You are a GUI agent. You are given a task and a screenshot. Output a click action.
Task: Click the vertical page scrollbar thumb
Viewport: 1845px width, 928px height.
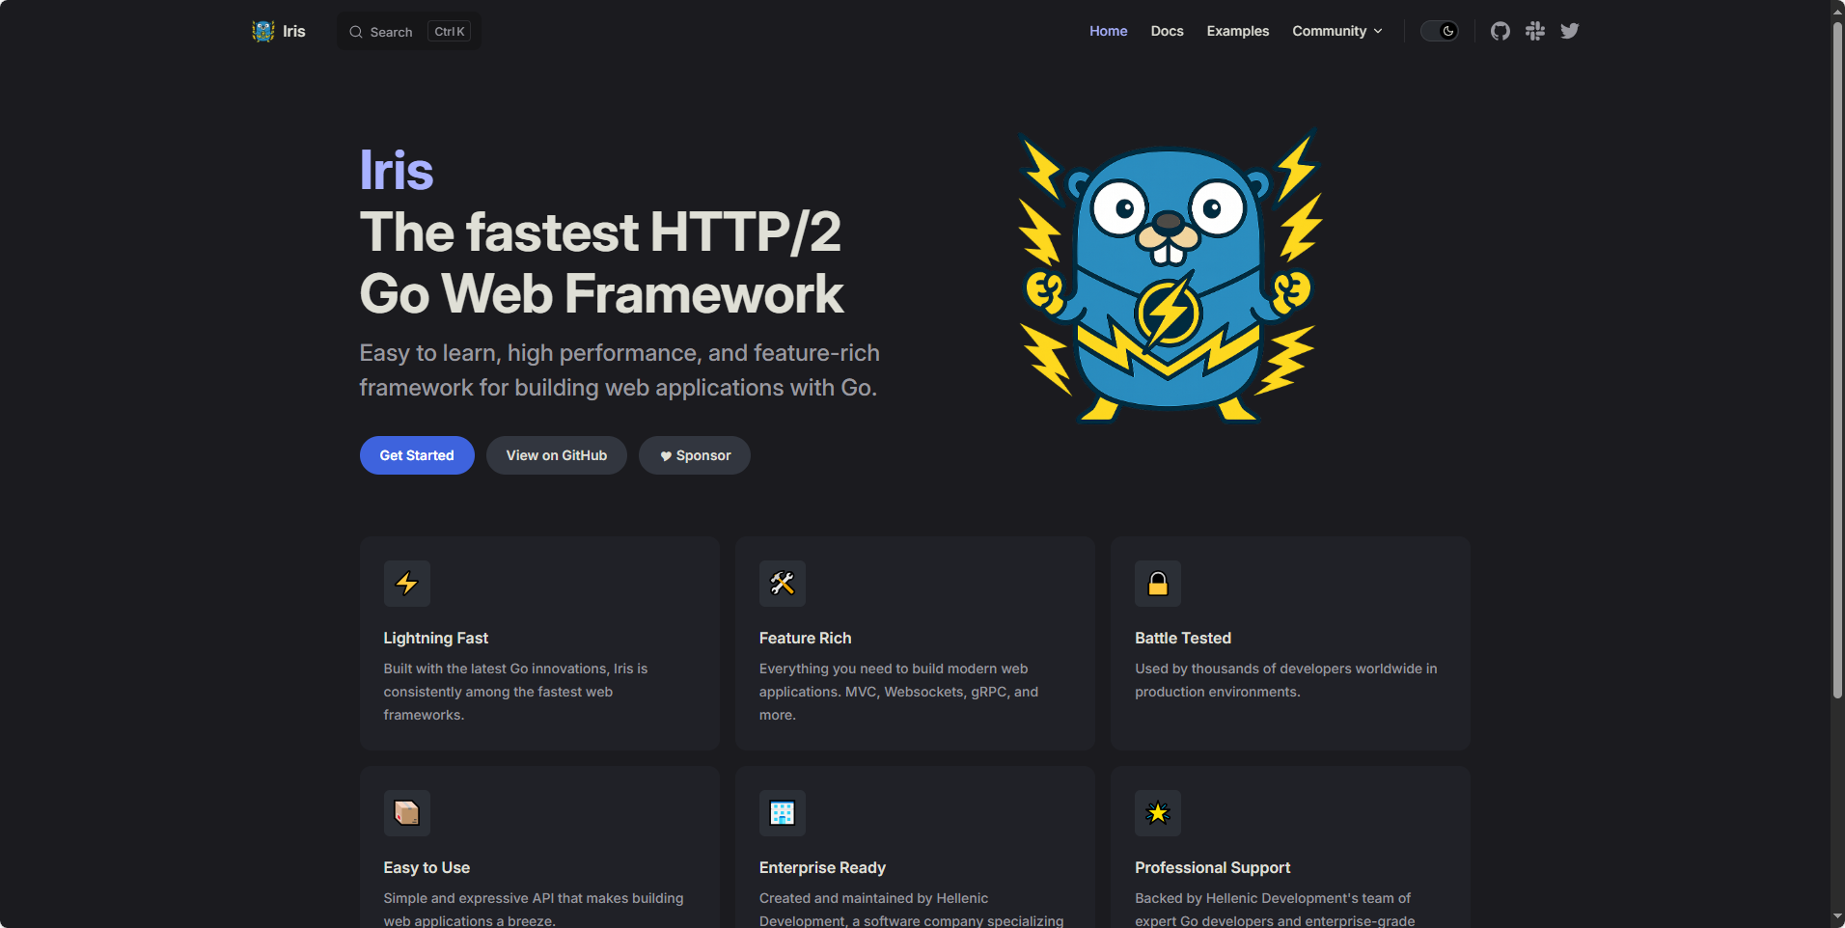(1837, 359)
